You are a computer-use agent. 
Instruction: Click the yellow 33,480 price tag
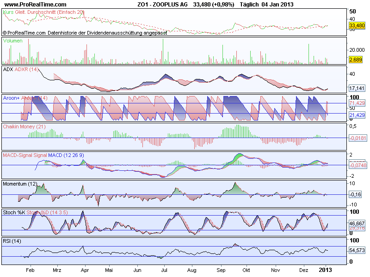click(357, 25)
